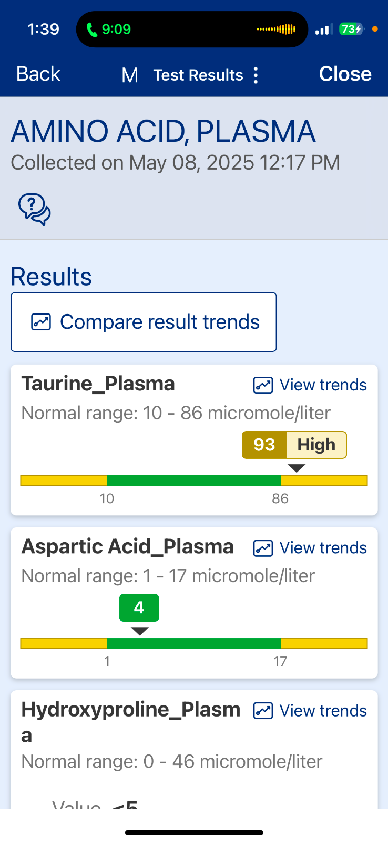The width and height of the screenshot is (388, 843).
Task: Tap the green 4 value badge
Action: click(x=139, y=607)
